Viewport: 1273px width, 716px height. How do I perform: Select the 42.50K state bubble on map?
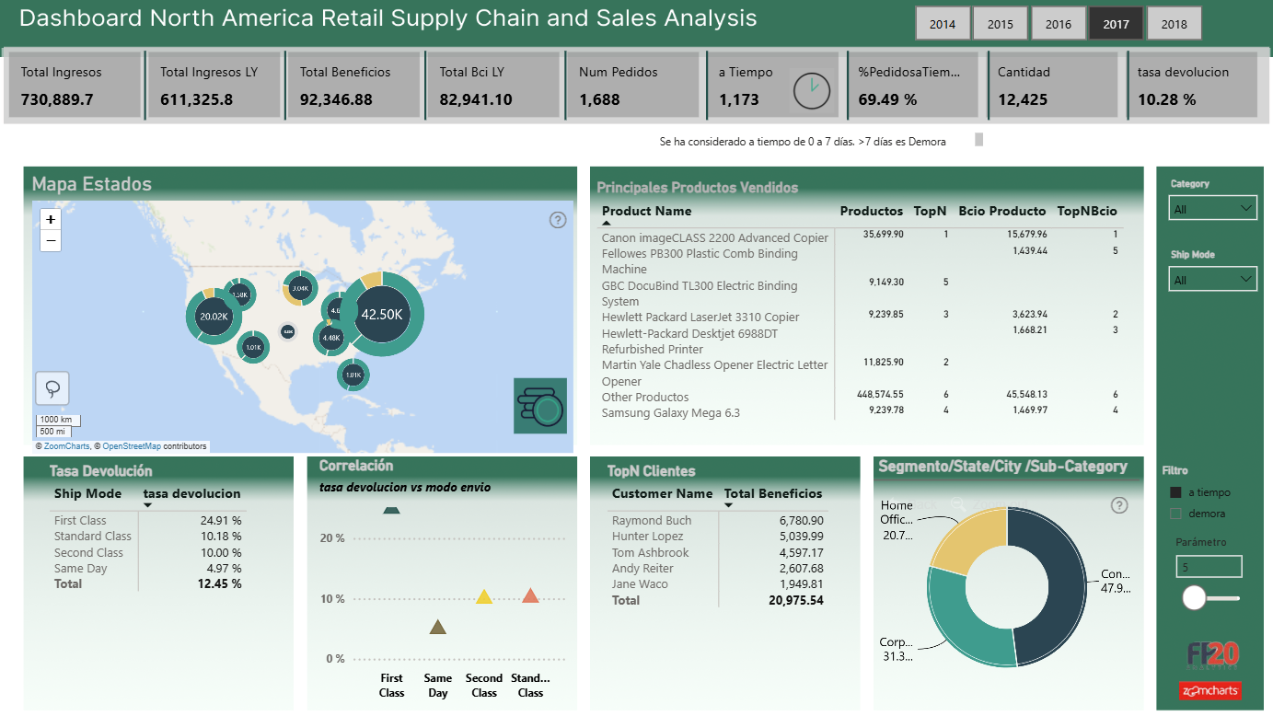(382, 314)
